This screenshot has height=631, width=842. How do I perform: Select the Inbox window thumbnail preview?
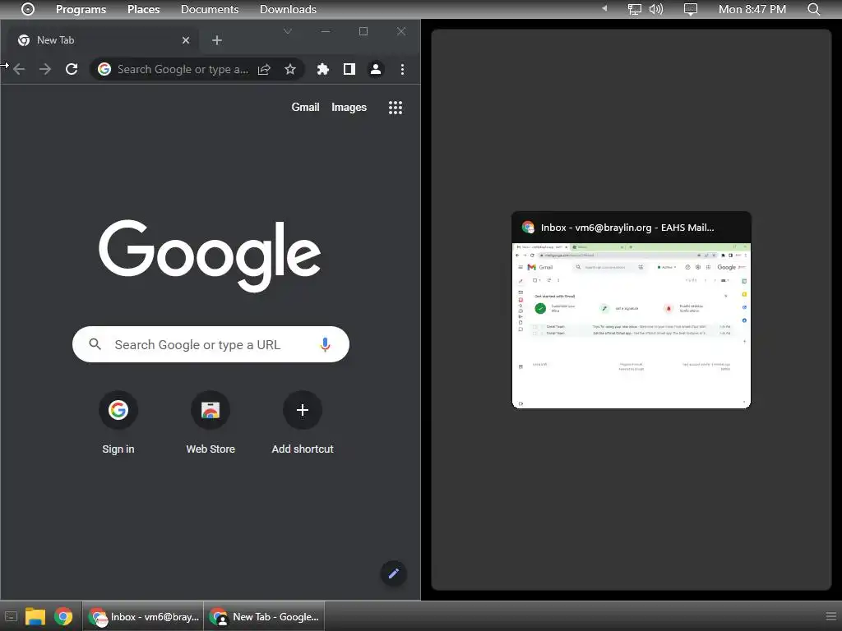tap(631, 310)
